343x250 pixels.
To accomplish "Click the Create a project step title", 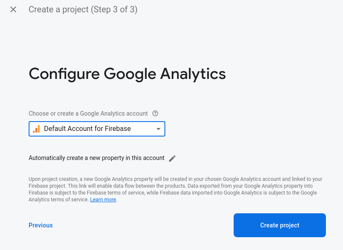I will (x=58, y=9).
